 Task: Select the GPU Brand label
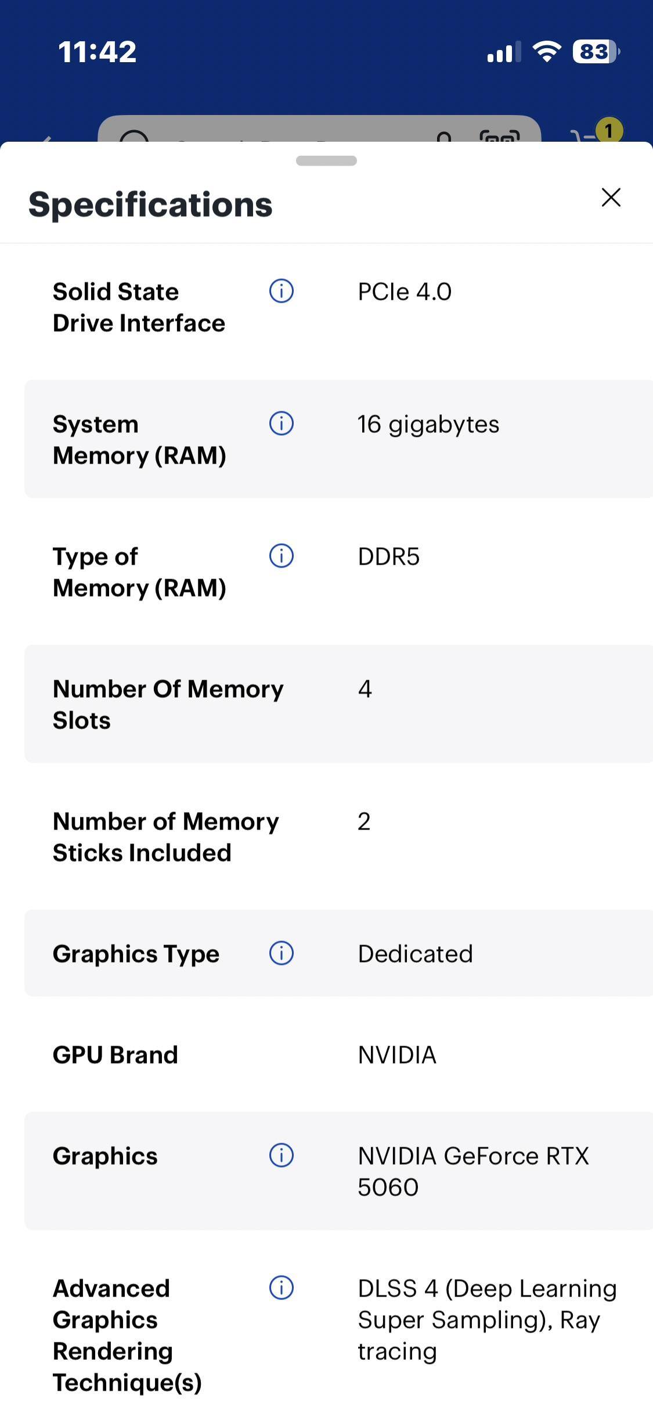coord(115,1055)
